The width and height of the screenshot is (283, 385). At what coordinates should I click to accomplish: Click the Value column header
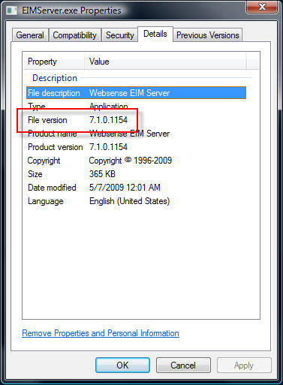pyautogui.click(x=165, y=62)
